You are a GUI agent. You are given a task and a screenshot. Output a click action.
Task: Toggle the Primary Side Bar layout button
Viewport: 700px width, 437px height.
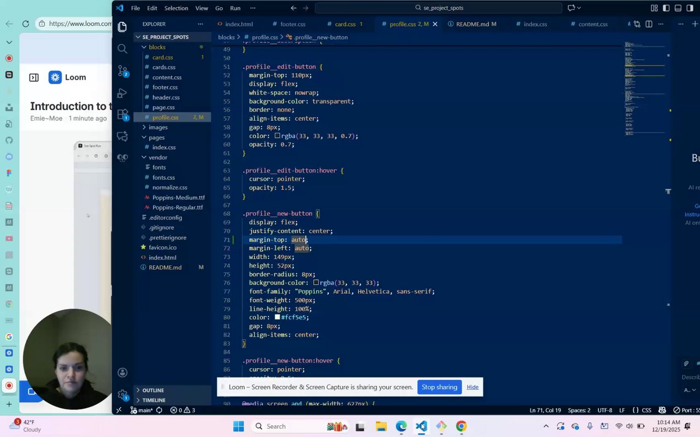[666, 8]
